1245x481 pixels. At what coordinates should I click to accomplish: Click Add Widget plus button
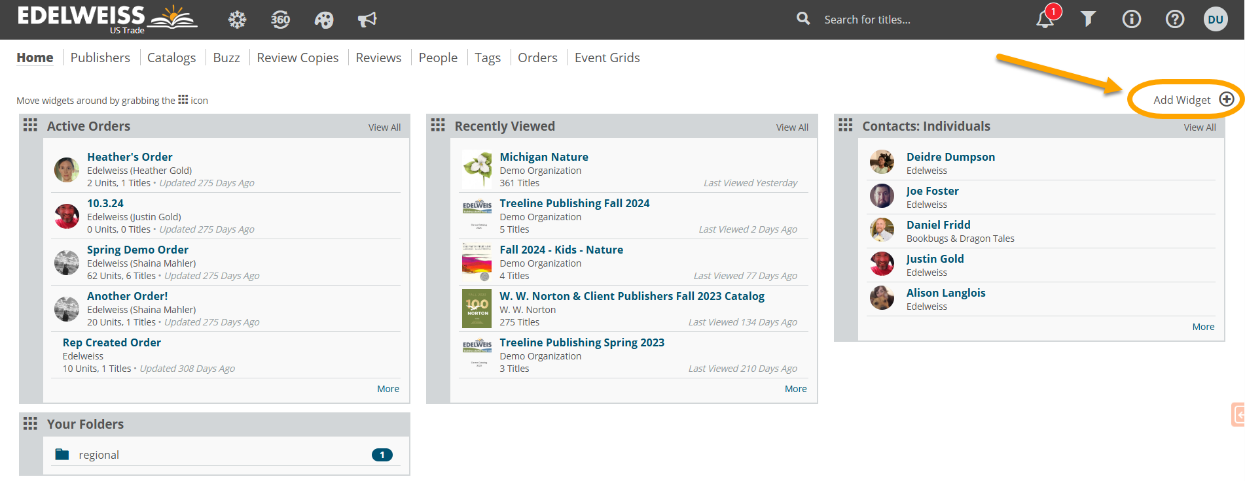point(1226,99)
